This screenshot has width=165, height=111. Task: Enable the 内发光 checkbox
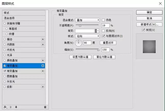point(5,50)
